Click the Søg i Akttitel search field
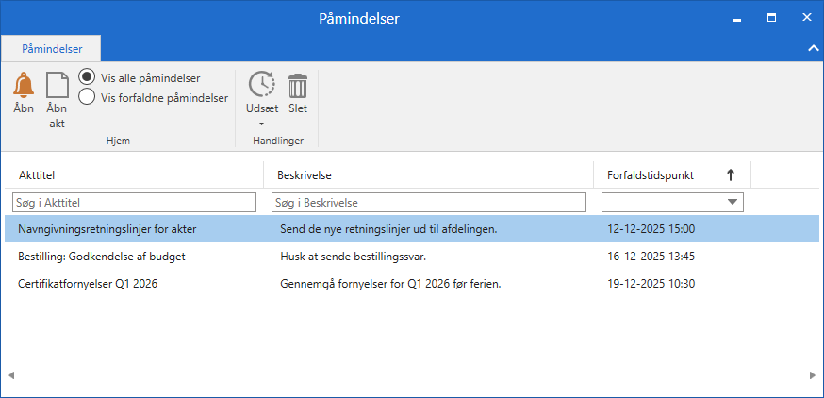Image resolution: width=824 pixels, height=398 pixels. [134, 203]
